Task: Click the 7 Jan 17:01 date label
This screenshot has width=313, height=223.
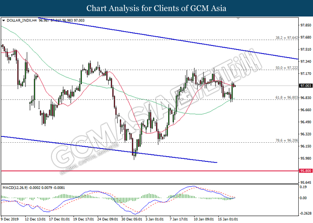Action: click(179, 219)
